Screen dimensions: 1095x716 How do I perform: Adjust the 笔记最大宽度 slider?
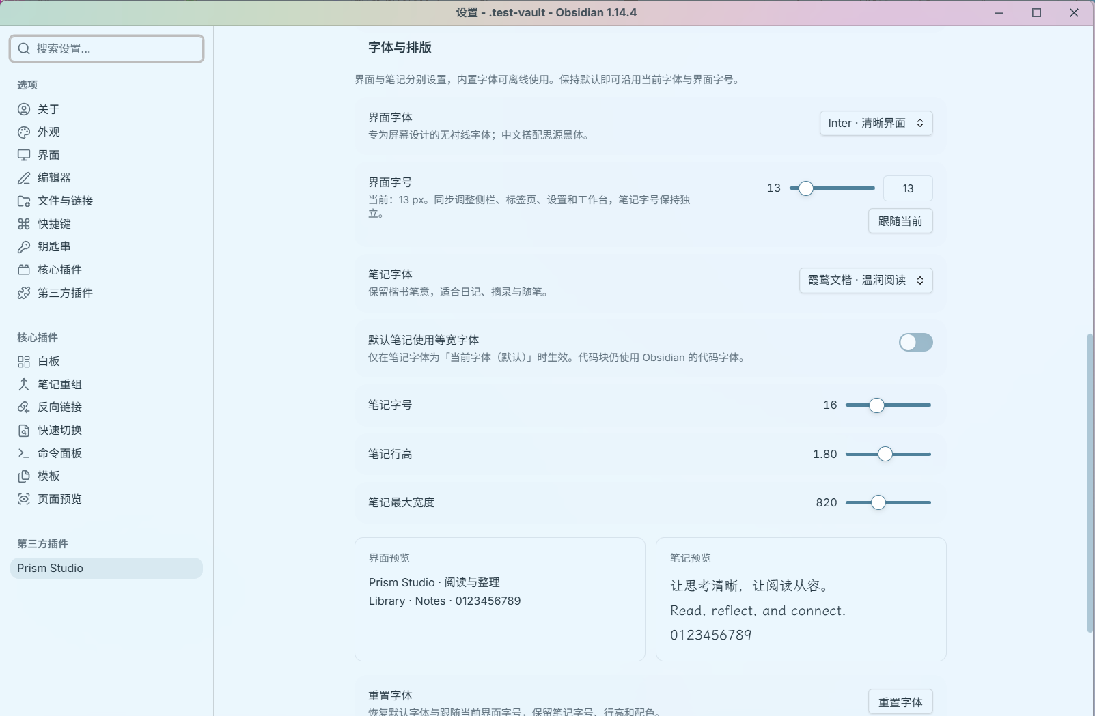(888, 503)
